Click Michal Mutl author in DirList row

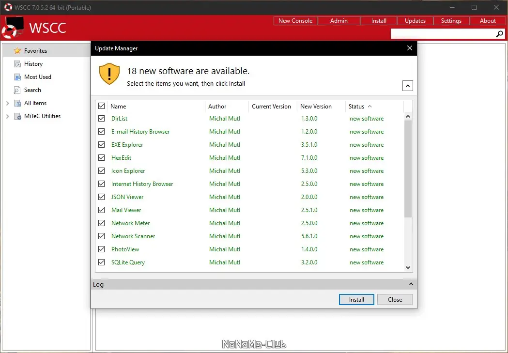pyautogui.click(x=225, y=119)
